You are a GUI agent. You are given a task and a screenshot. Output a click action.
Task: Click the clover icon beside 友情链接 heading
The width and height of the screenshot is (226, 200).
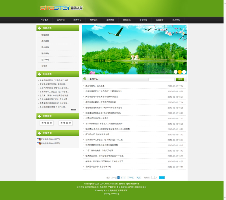click(39, 116)
